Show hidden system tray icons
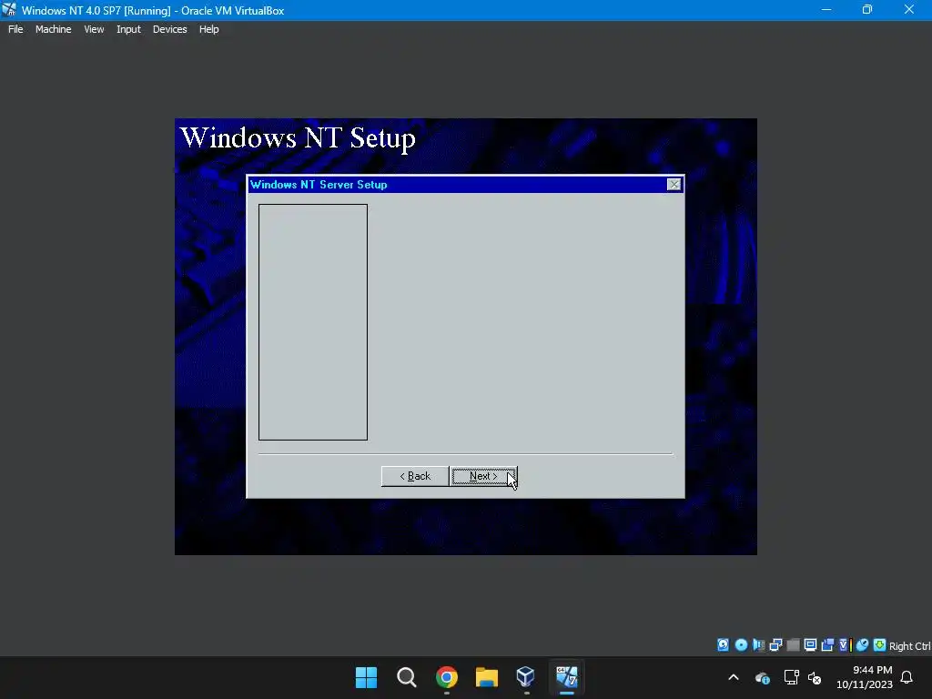The width and height of the screenshot is (932, 699). point(734,677)
